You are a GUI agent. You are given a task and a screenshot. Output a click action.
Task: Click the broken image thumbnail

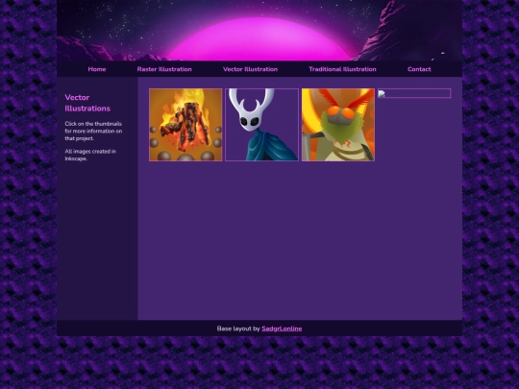pos(414,93)
